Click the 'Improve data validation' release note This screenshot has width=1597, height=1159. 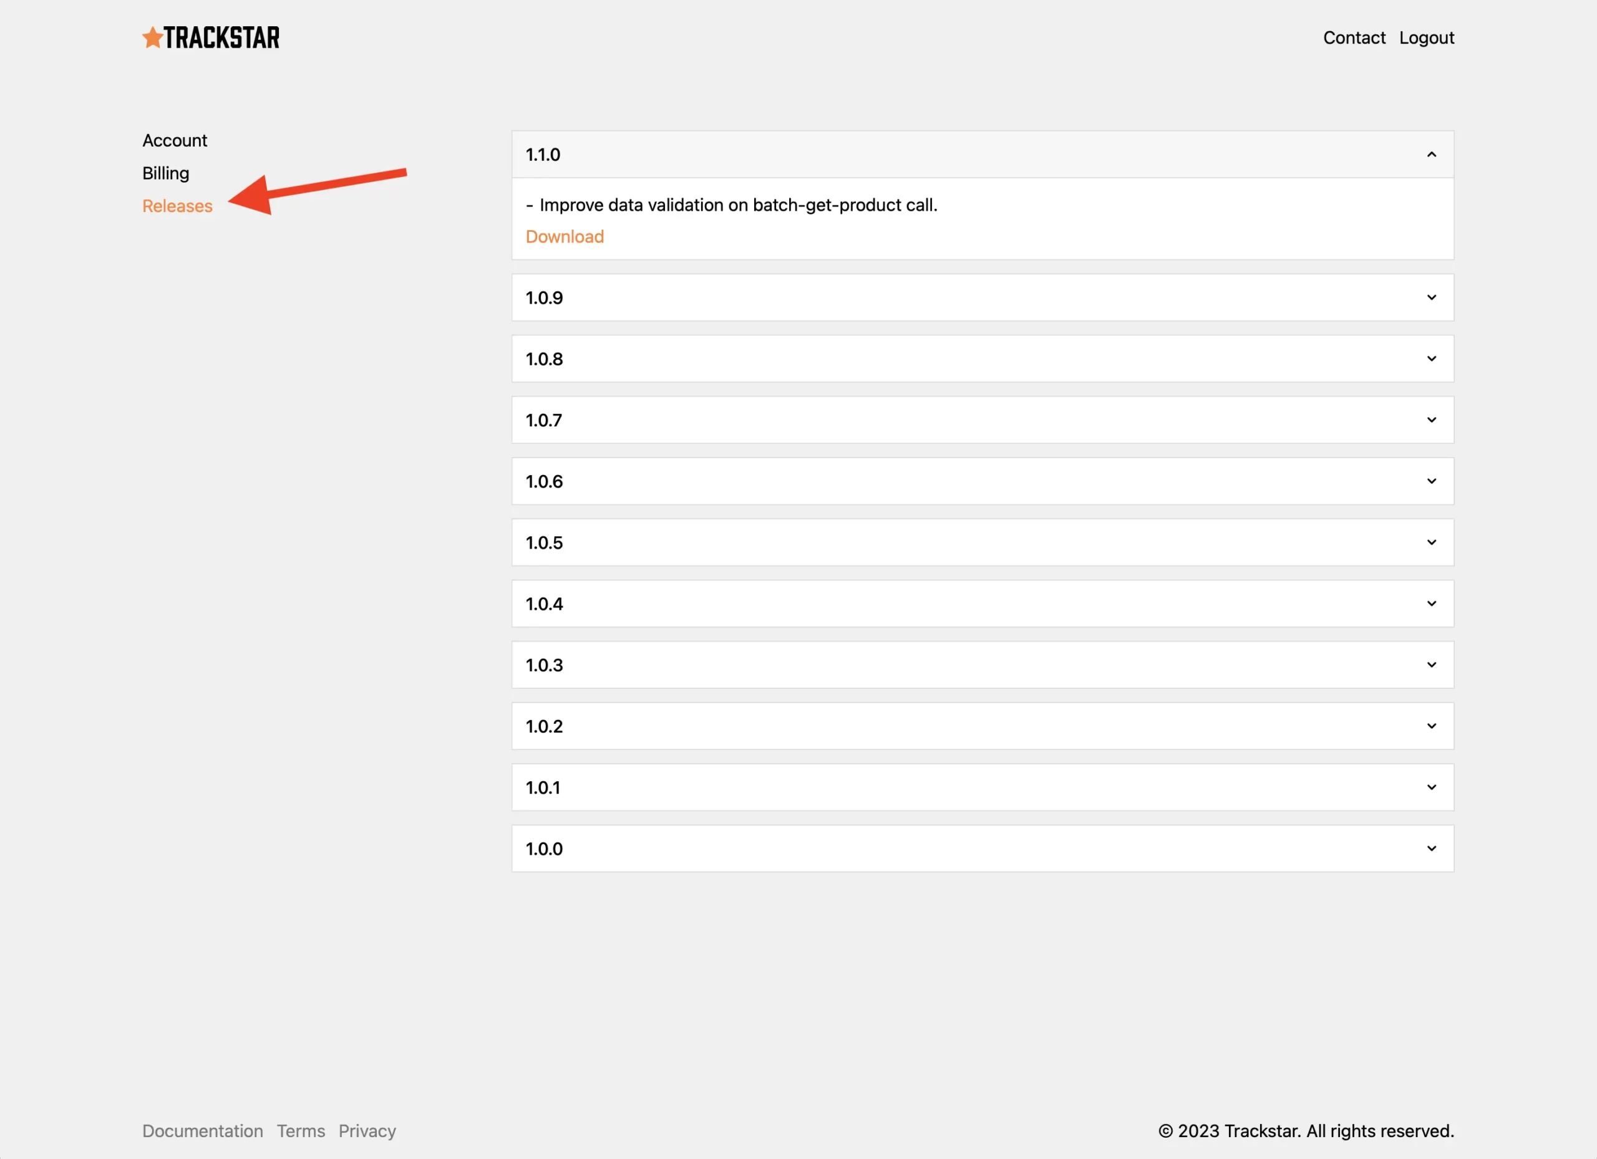coord(732,204)
